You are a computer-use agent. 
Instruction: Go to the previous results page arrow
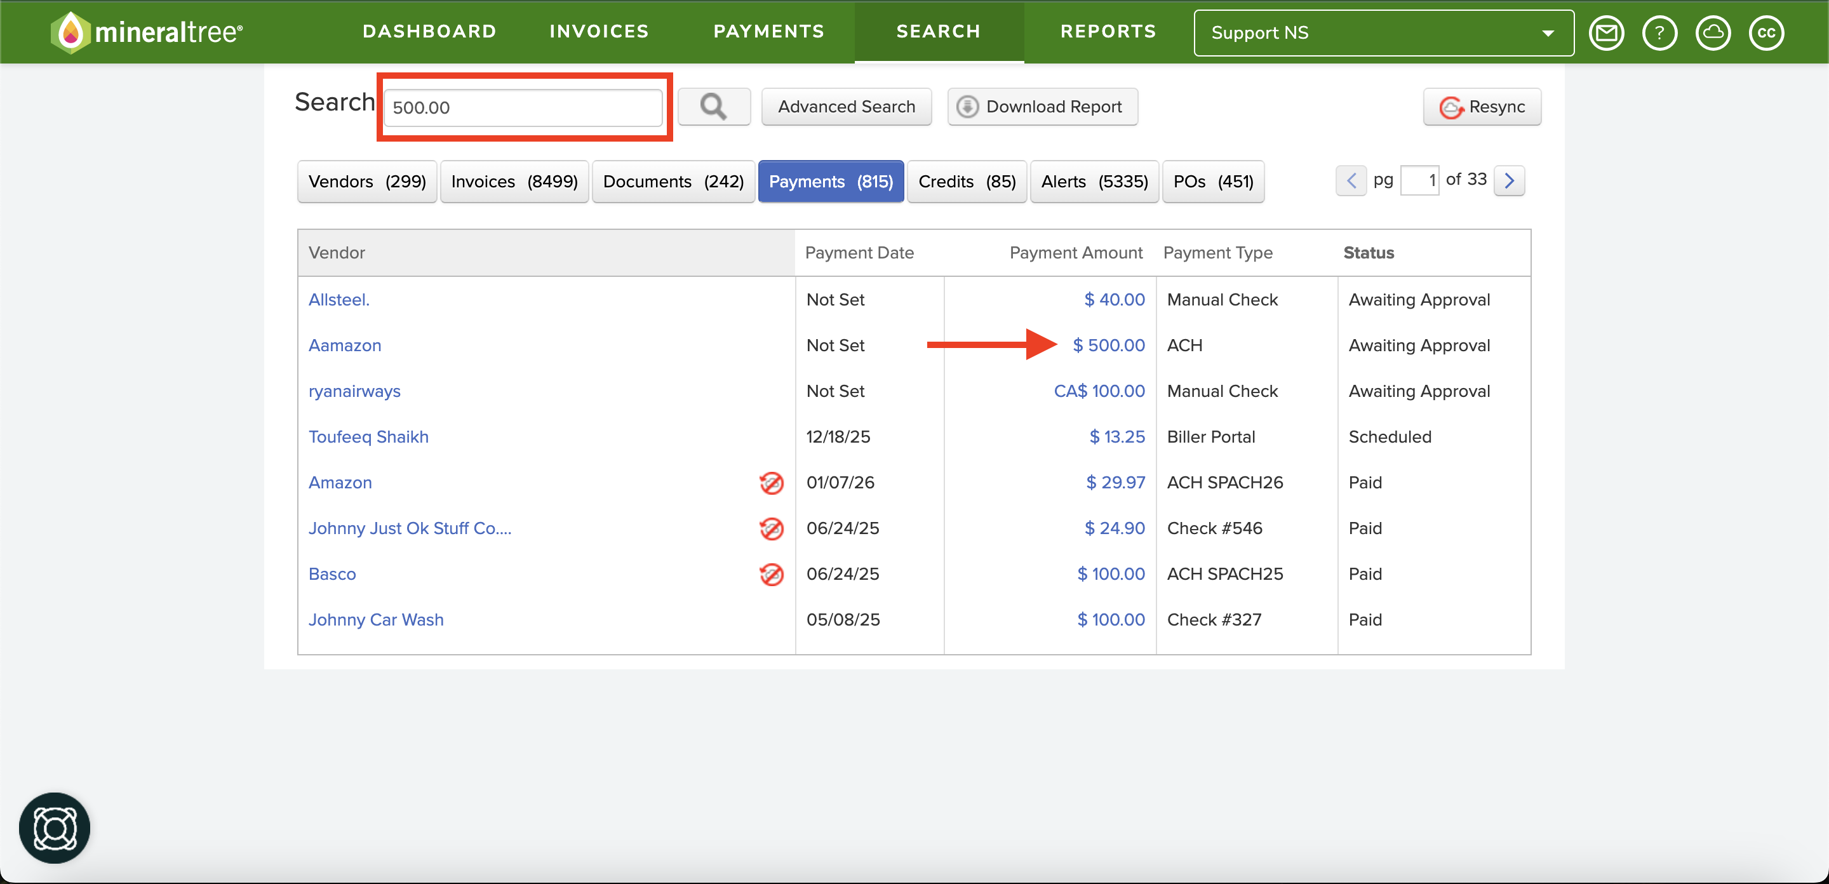1350,180
